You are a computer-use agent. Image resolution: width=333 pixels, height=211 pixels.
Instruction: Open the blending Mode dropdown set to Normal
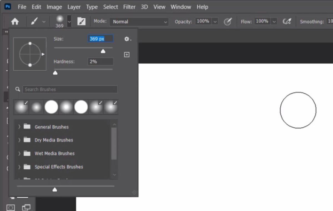pos(139,22)
